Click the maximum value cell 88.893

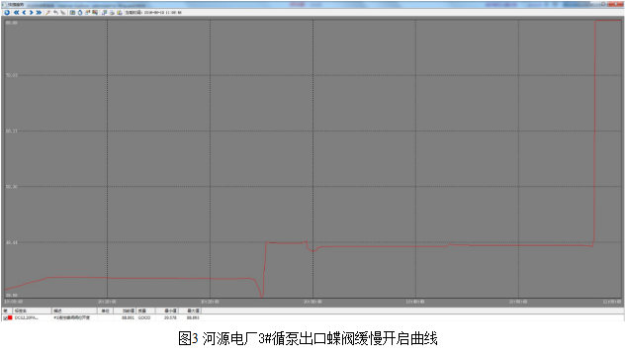pyautogui.click(x=193, y=317)
